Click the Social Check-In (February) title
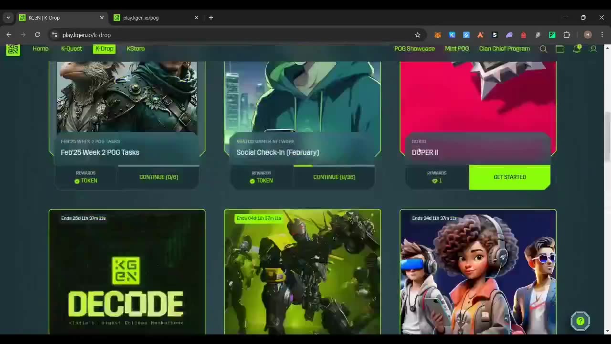 click(278, 152)
